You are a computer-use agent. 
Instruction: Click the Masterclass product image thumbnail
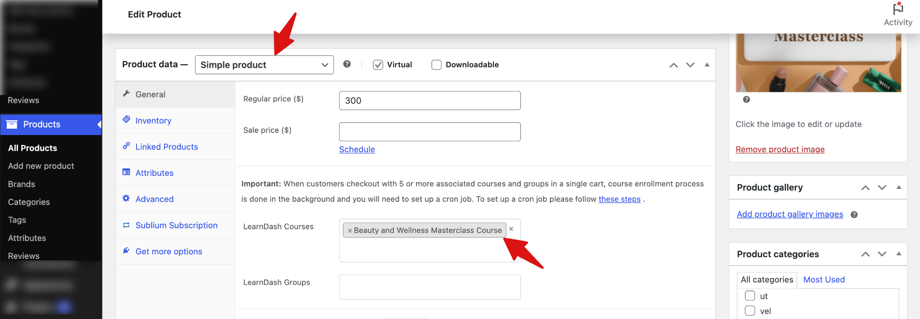click(818, 63)
